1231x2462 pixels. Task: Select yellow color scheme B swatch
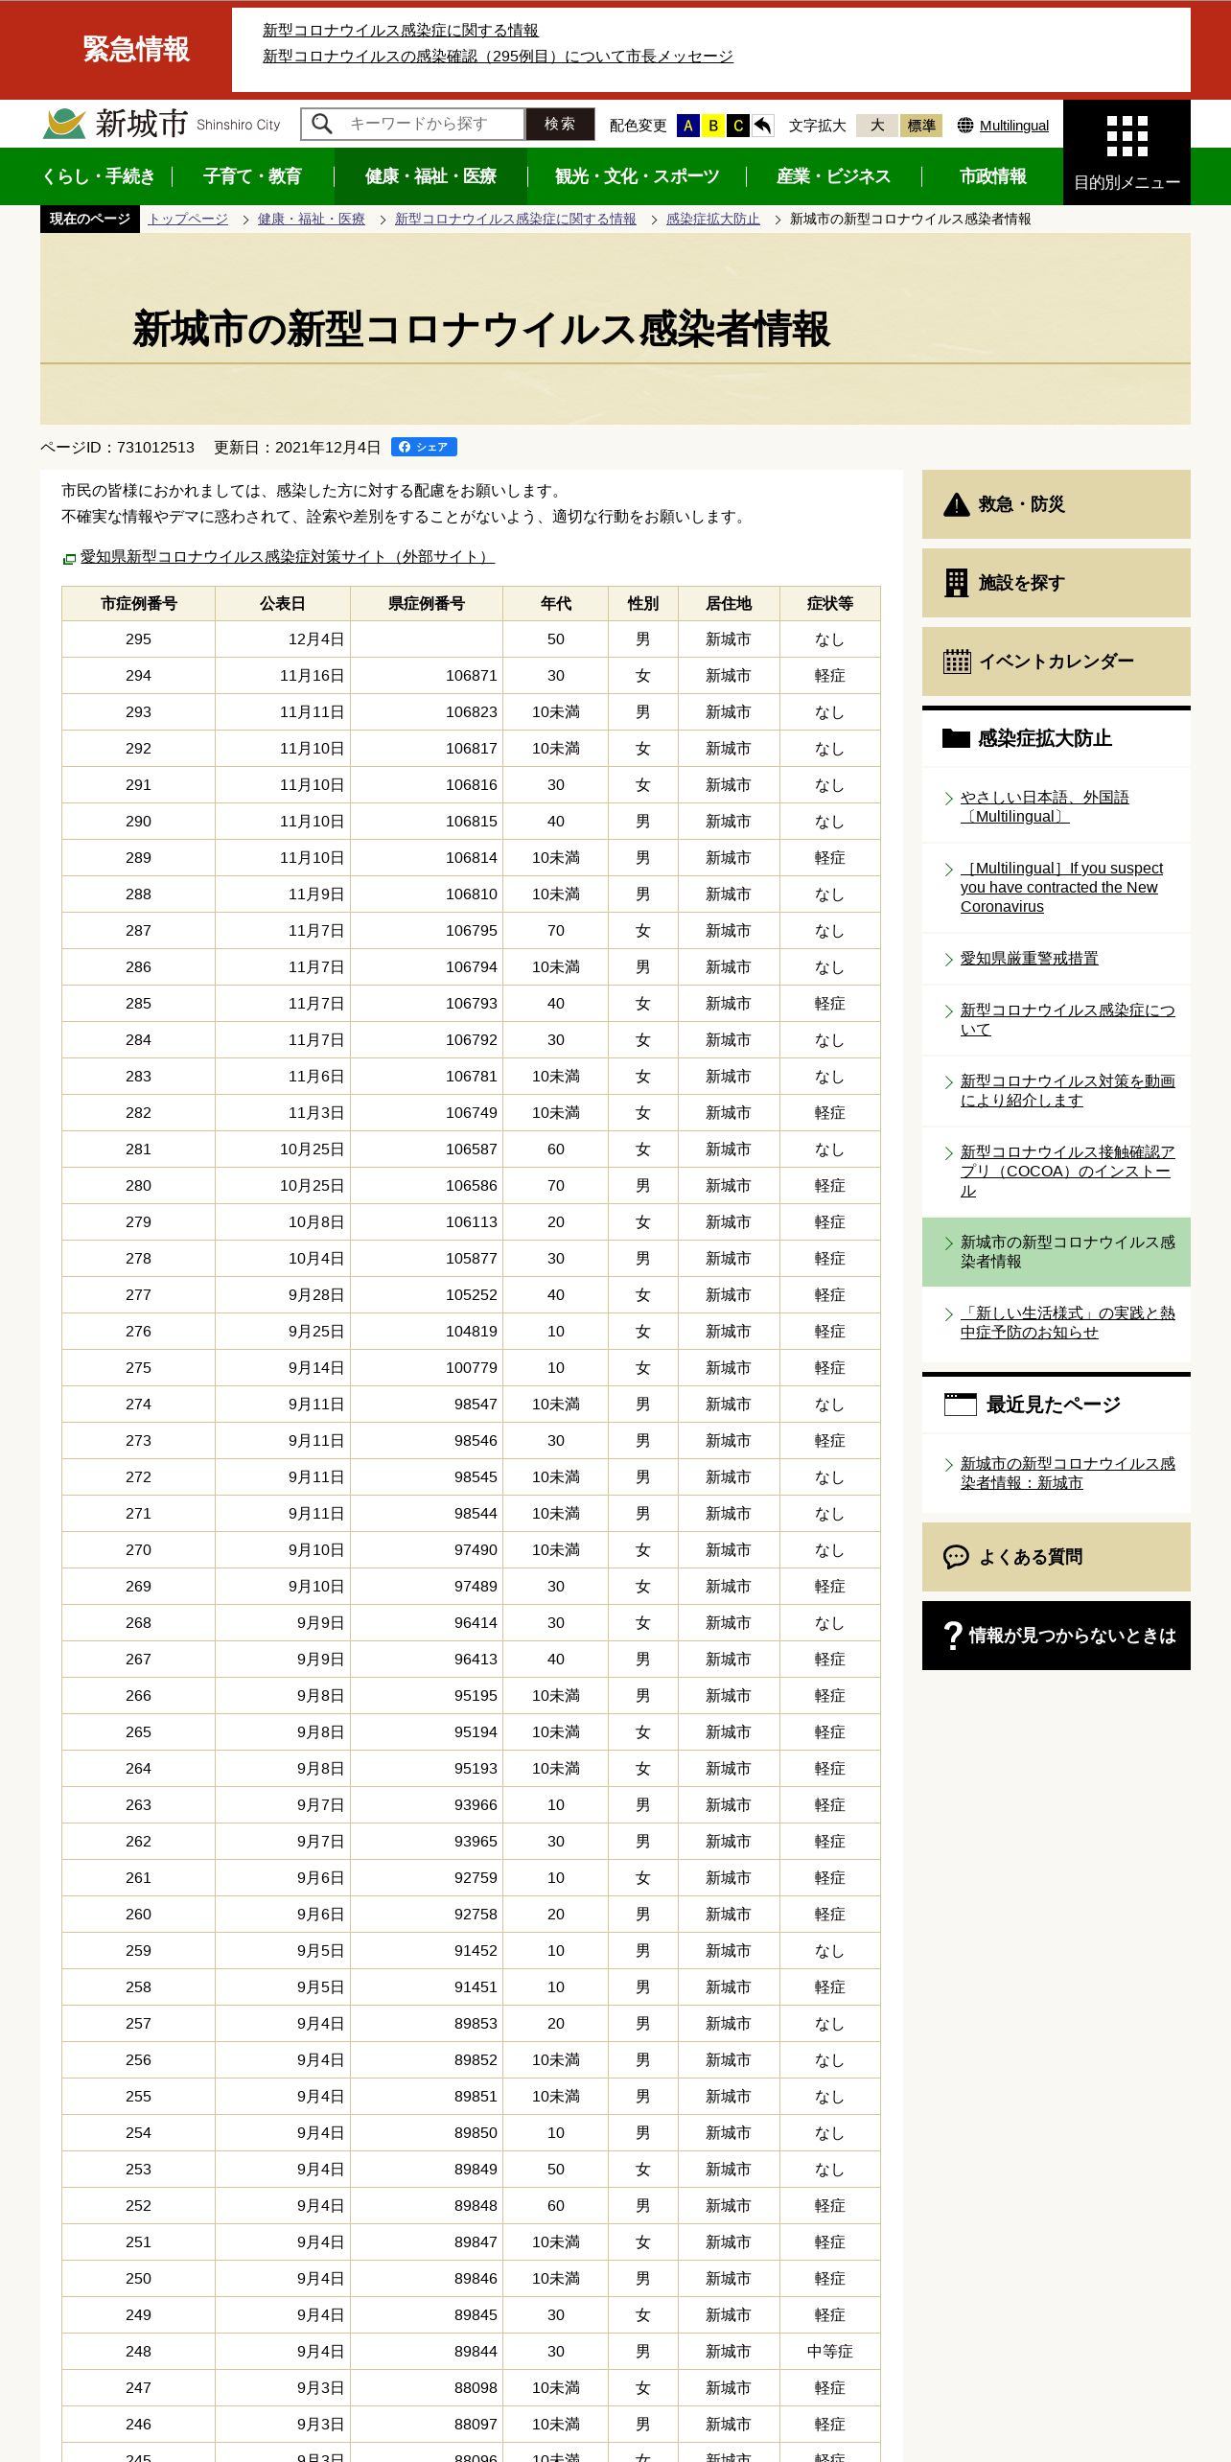coord(713,126)
